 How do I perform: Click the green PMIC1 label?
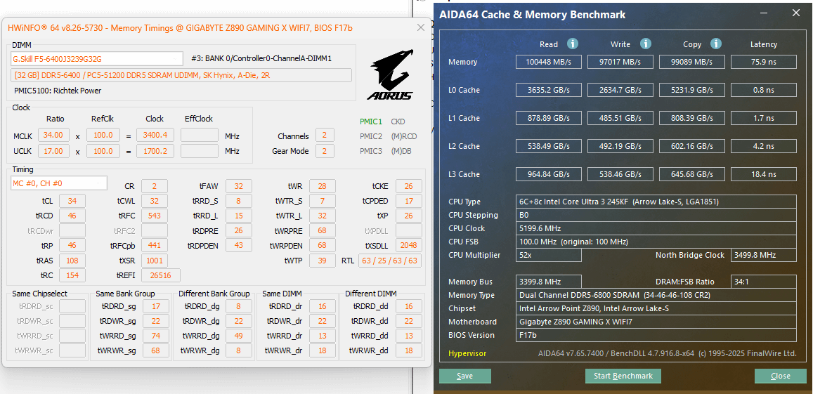click(371, 122)
